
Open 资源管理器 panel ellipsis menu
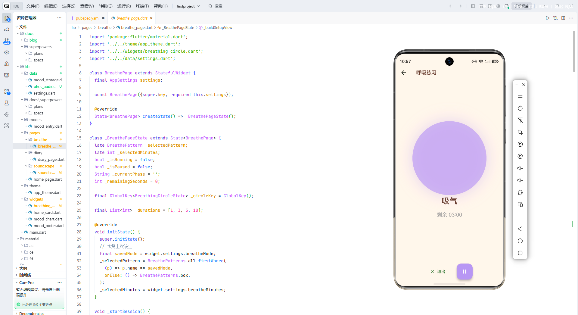pyautogui.click(x=59, y=18)
